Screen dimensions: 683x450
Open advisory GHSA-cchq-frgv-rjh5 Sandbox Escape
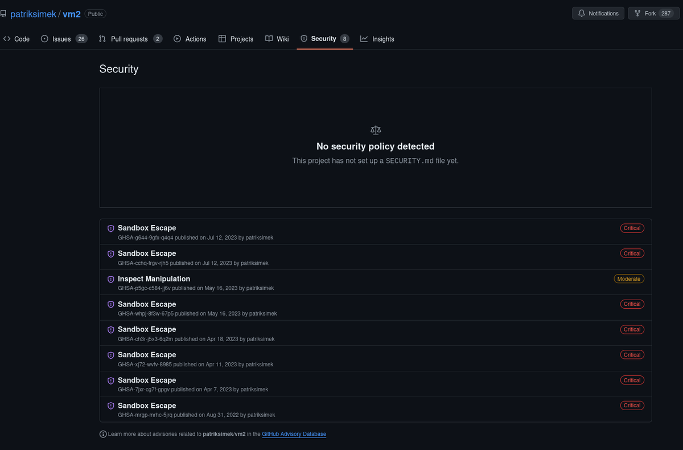(x=147, y=253)
